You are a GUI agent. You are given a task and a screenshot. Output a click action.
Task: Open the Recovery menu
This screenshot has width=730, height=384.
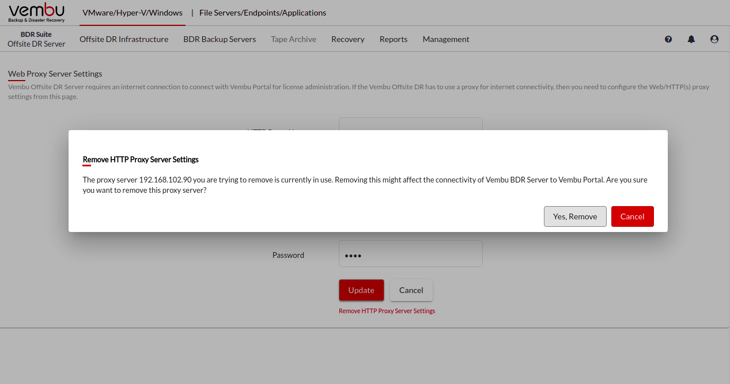pyautogui.click(x=348, y=39)
